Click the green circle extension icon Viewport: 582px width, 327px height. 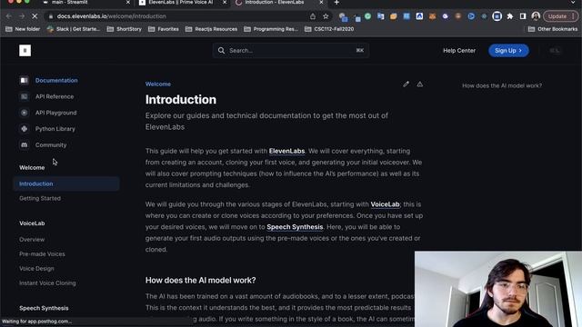coord(367,16)
